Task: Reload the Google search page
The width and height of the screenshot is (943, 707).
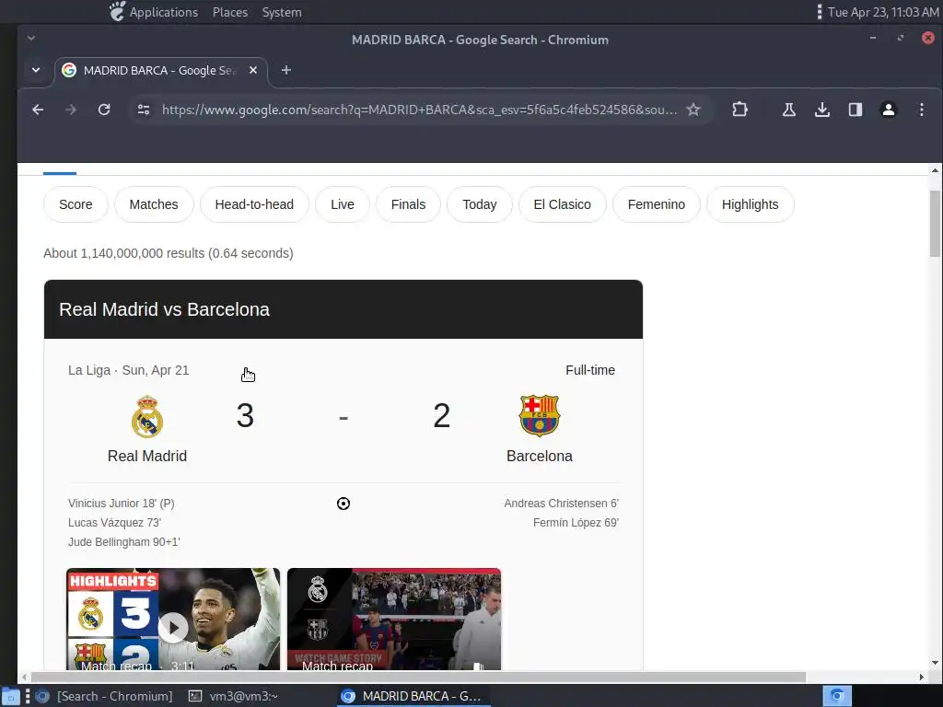Action: 104,110
